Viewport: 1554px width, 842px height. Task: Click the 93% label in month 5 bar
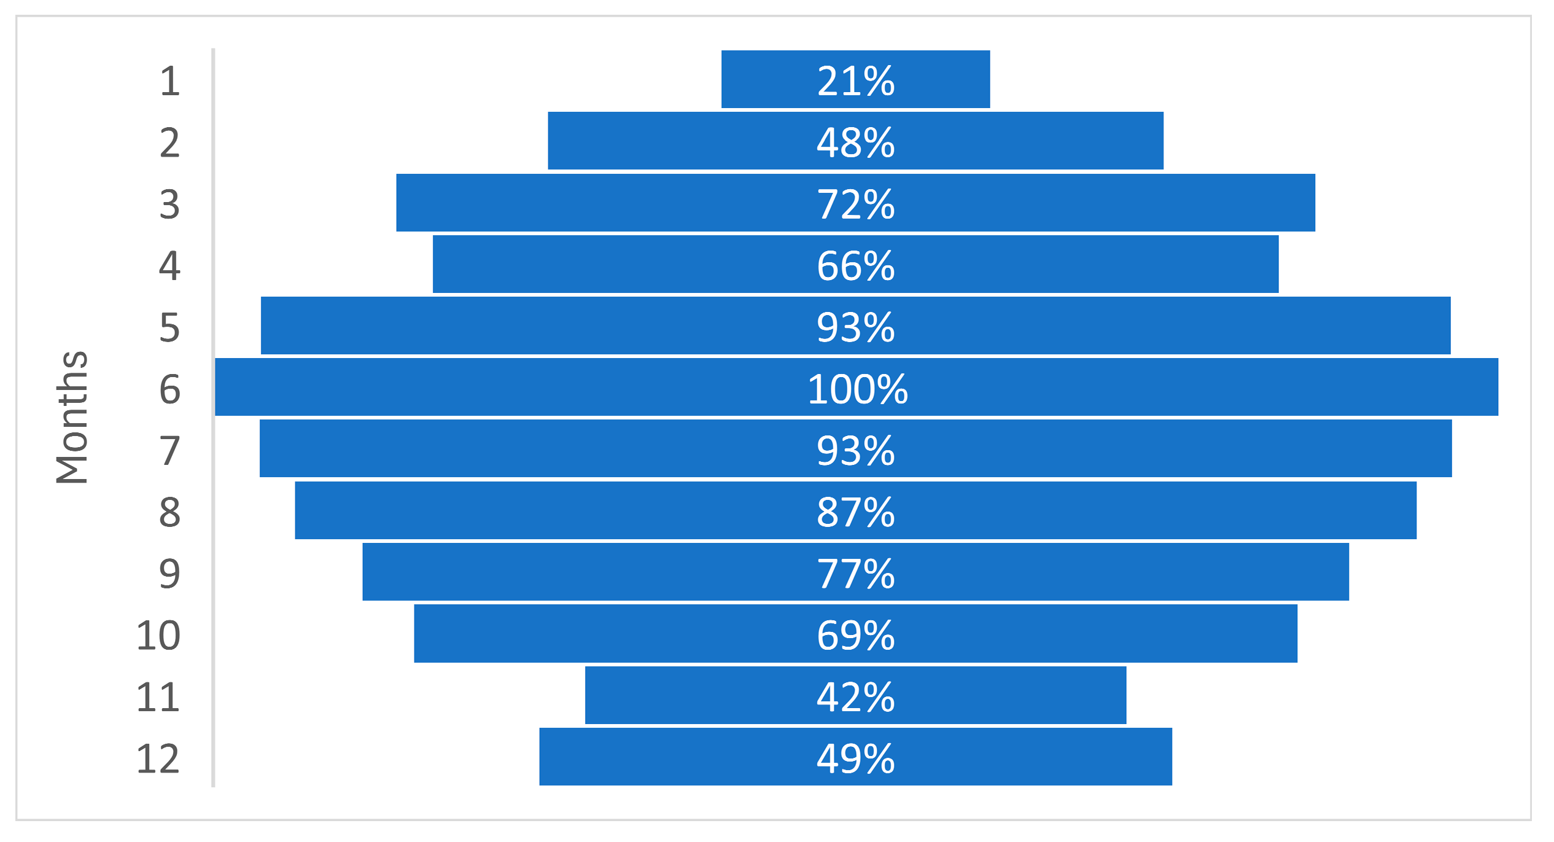[x=855, y=327]
